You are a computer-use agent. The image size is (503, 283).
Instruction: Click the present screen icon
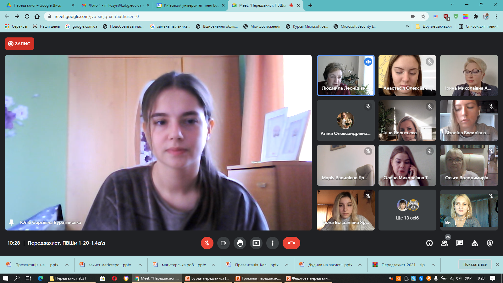click(256, 243)
